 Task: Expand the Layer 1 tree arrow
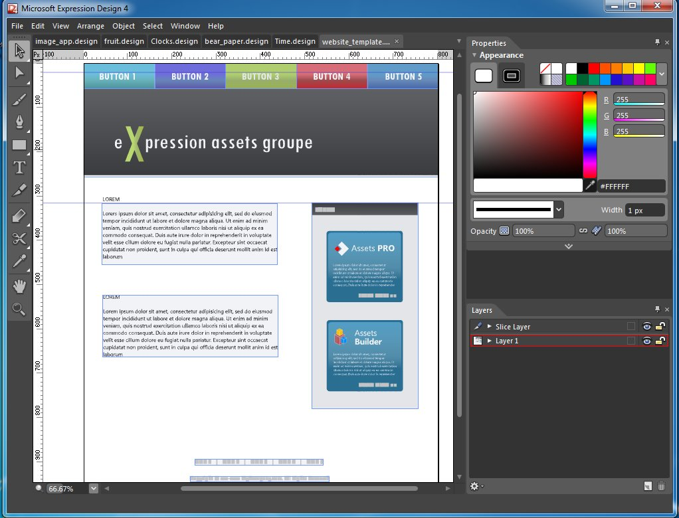click(x=490, y=341)
